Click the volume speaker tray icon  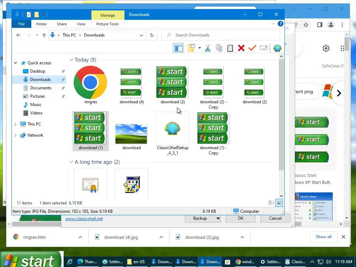pyautogui.click(x=328, y=262)
